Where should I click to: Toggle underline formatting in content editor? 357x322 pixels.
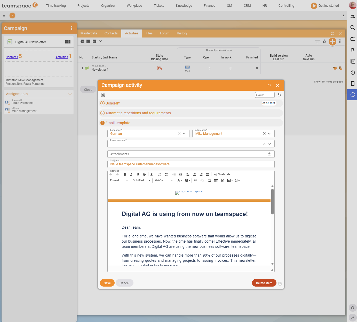[138, 174]
